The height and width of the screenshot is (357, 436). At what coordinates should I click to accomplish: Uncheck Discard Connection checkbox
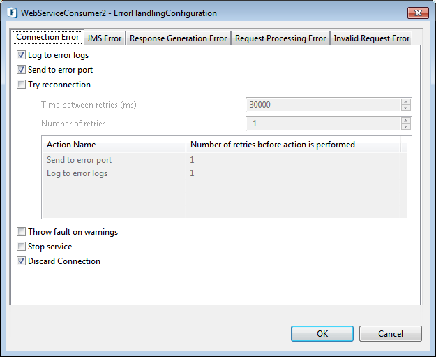coord(21,261)
